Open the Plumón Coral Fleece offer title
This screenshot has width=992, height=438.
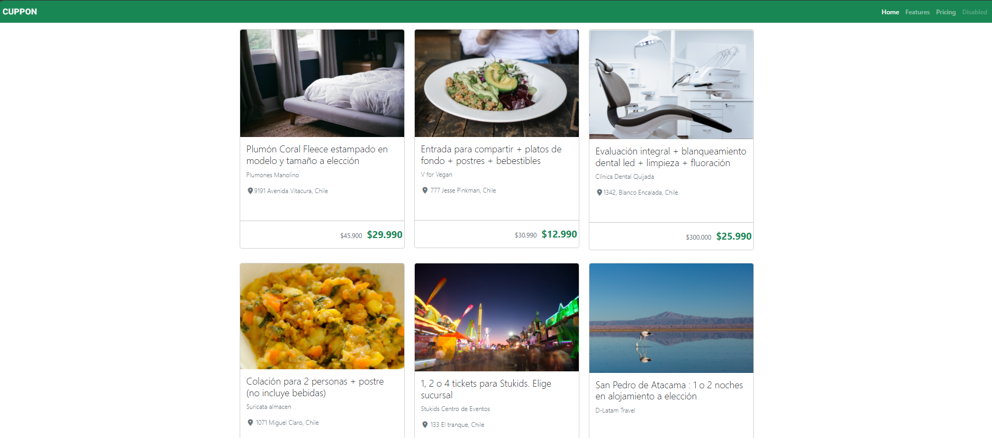click(x=316, y=155)
